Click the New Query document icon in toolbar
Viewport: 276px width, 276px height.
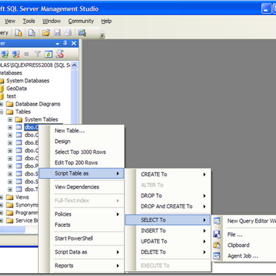[18, 33]
